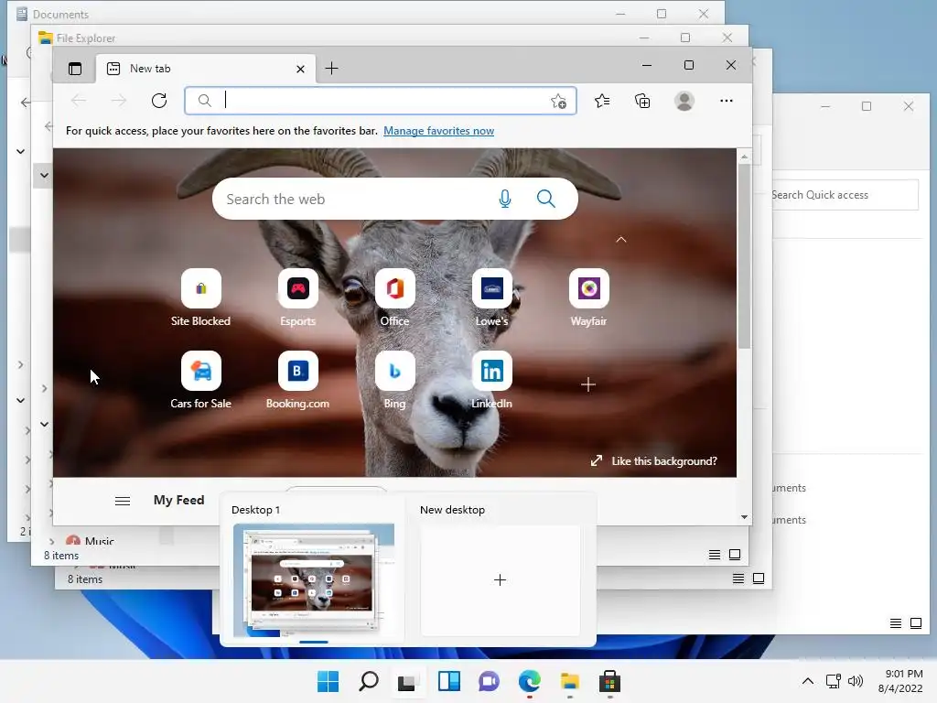
Task: Click Manage favorites now link
Action: pos(438,131)
